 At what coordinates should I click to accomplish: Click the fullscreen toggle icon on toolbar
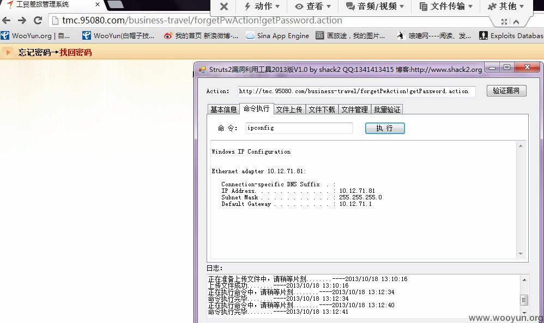pos(504,22)
